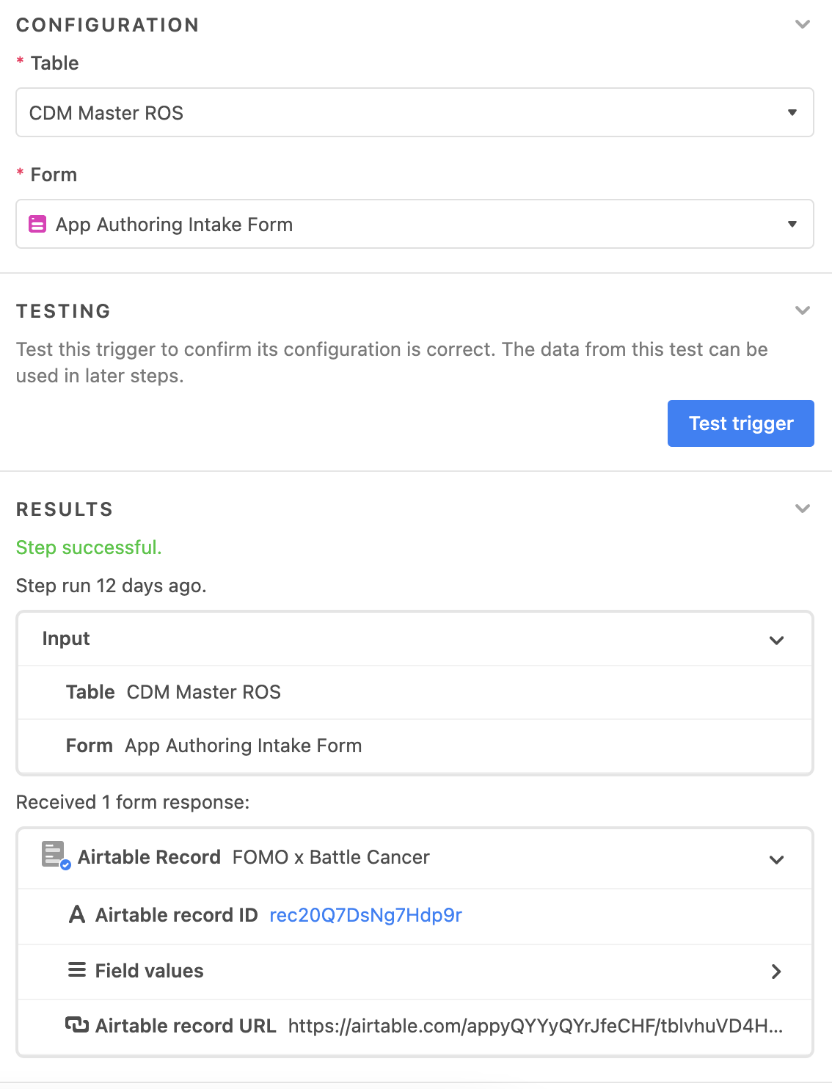Collapse the Results section chevron
This screenshot has width=832, height=1089.
[803, 509]
